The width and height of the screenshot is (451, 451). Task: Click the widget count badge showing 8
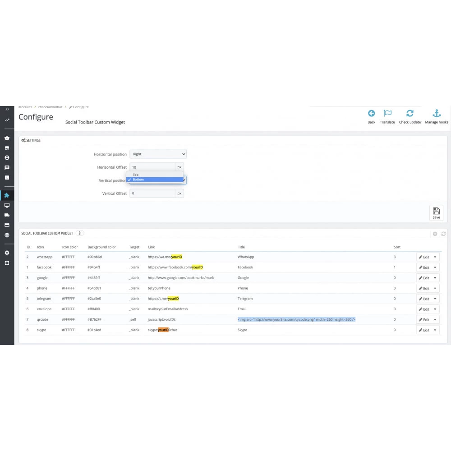tap(80, 233)
